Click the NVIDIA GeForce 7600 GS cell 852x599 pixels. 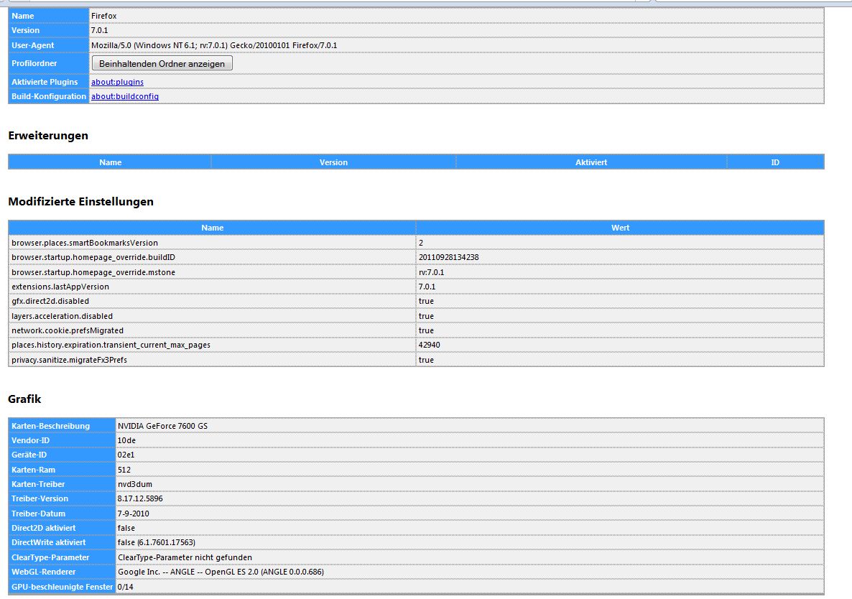coord(163,426)
